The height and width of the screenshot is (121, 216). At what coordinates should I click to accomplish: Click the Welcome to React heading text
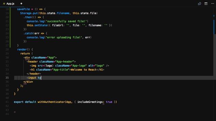(83, 70)
